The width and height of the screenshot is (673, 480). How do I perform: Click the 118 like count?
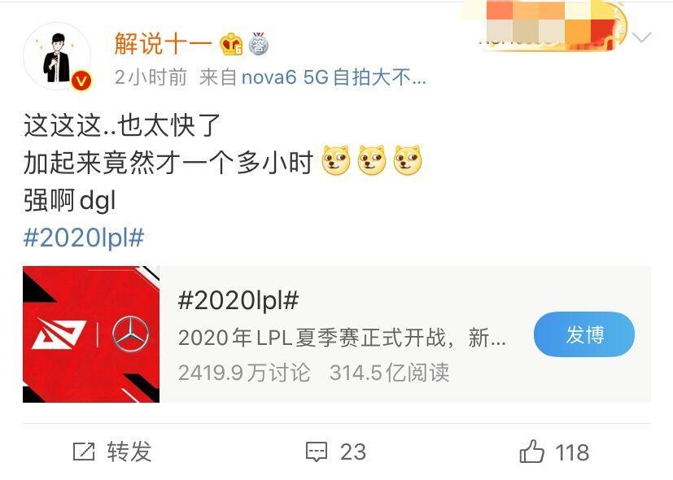(572, 452)
